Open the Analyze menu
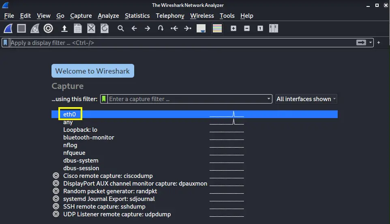 pyautogui.click(x=108, y=16)
